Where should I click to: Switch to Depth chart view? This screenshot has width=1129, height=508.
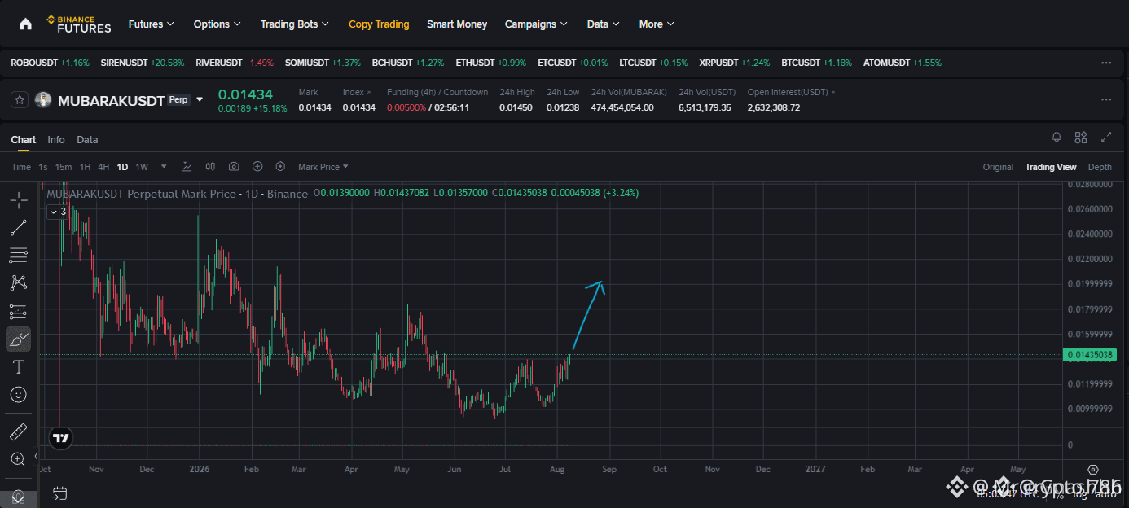point(1100,167)
